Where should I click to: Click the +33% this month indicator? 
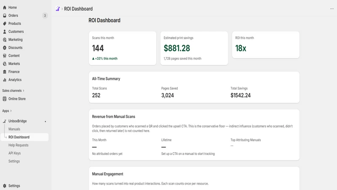pyautogui.click(x=104, y=59)
